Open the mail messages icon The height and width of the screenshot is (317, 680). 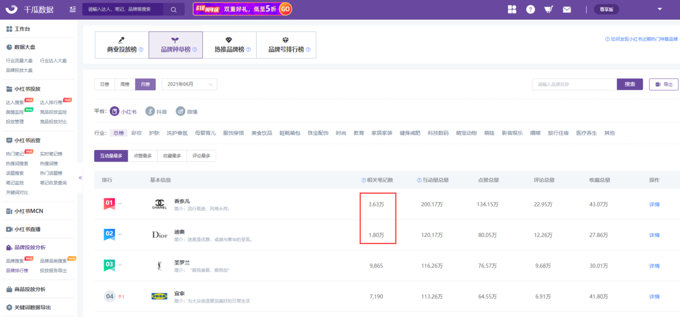point(566,9)
